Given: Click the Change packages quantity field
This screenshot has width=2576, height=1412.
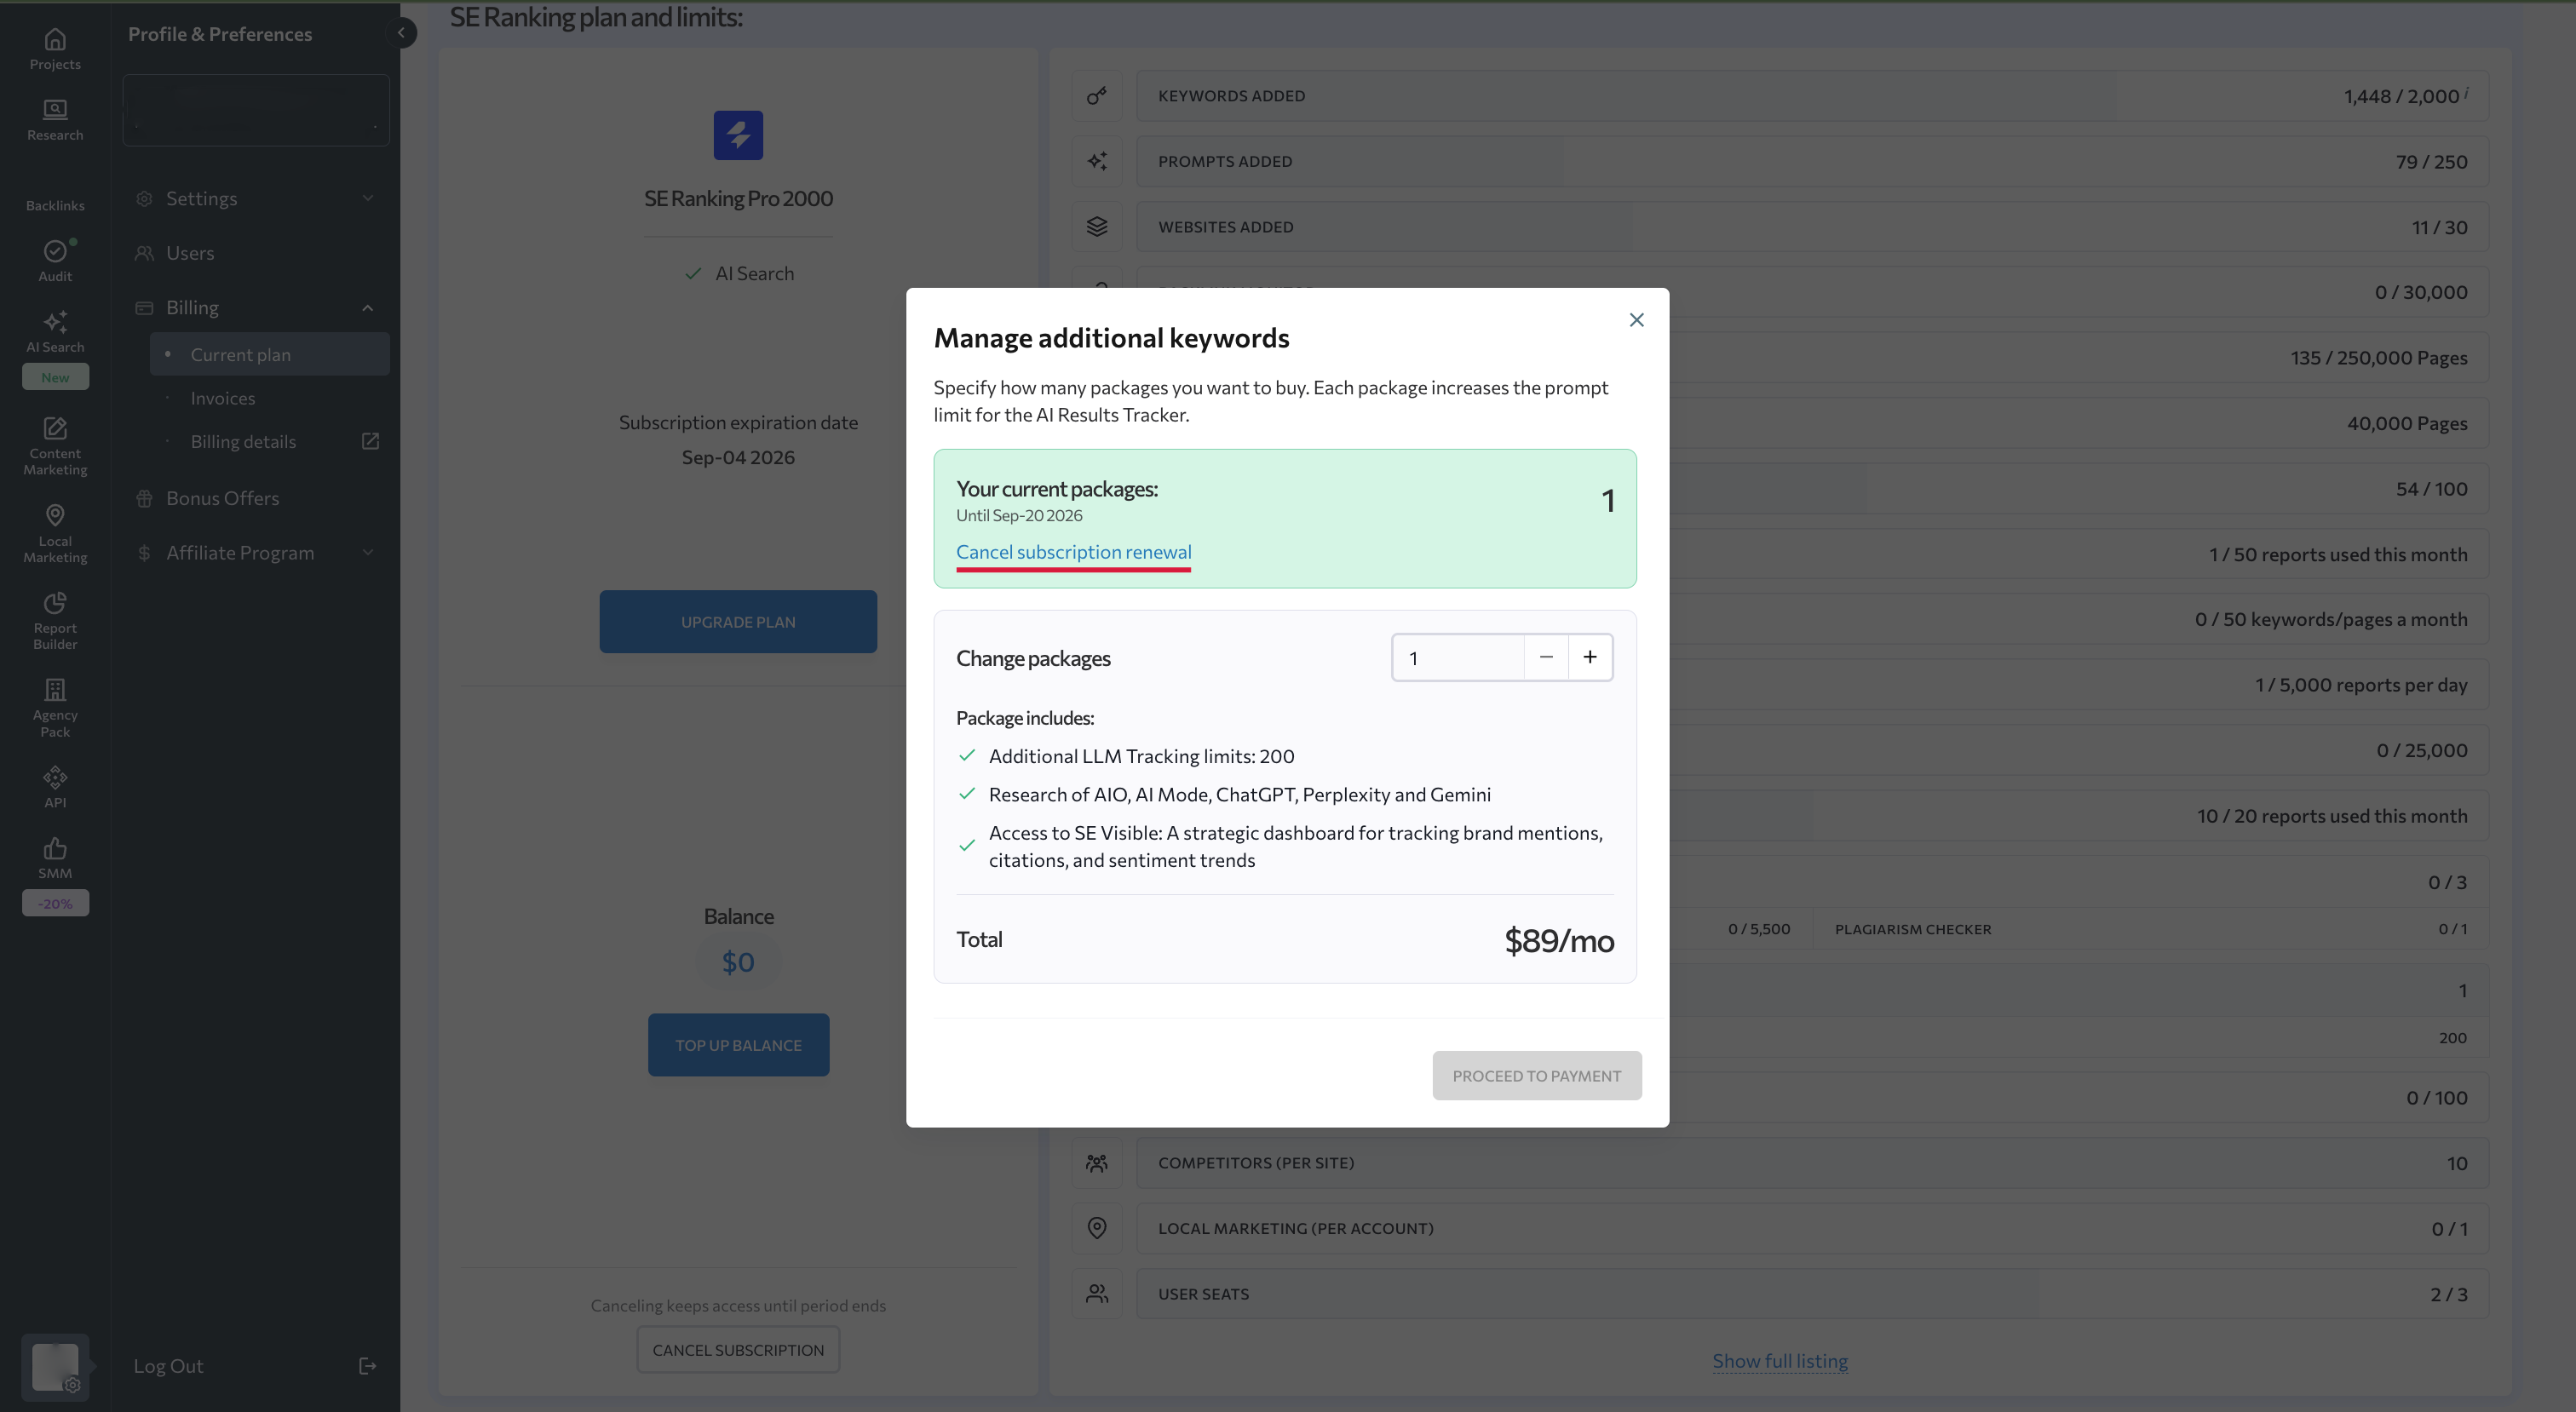Looking at the screenshot, I should coord(1458,657).
